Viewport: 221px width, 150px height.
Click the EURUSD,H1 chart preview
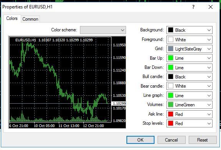67,82
